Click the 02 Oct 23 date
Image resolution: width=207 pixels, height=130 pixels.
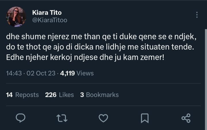tap(41, 73)
